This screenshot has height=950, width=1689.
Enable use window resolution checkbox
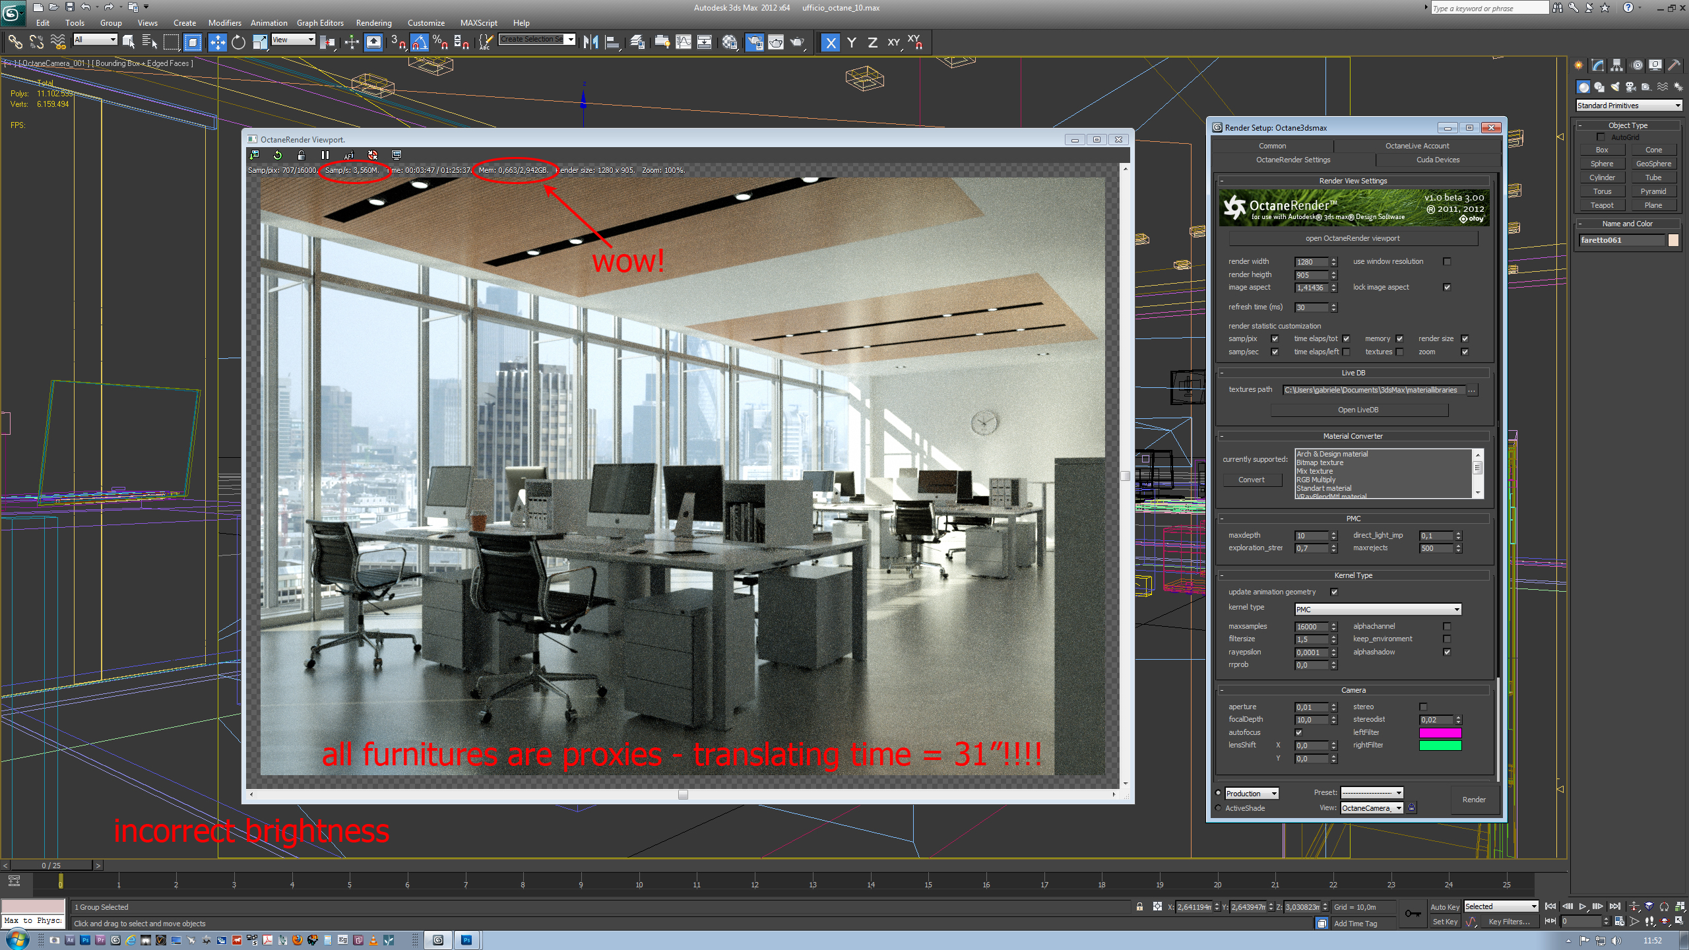[1447, 262]
